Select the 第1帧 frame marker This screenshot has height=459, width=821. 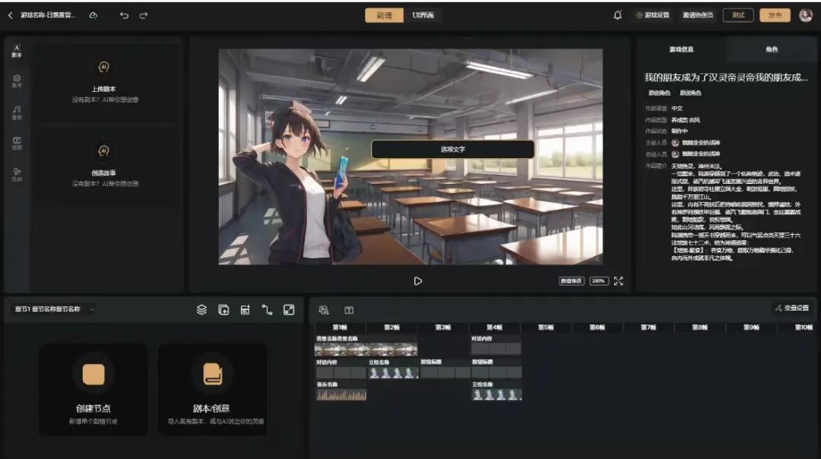(x=340, y=327)
